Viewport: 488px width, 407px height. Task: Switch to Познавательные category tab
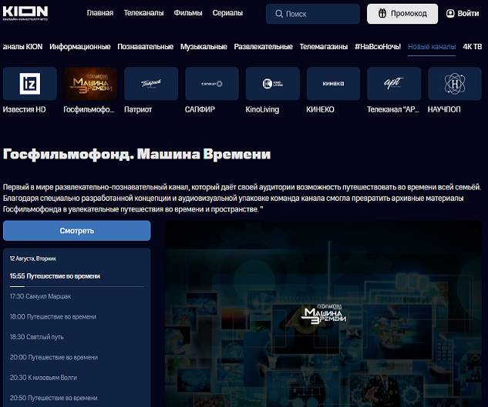point(146,47)
